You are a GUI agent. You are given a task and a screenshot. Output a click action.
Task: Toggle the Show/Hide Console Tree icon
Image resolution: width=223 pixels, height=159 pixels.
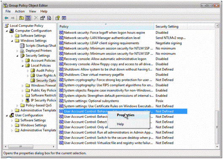[28, 18]
